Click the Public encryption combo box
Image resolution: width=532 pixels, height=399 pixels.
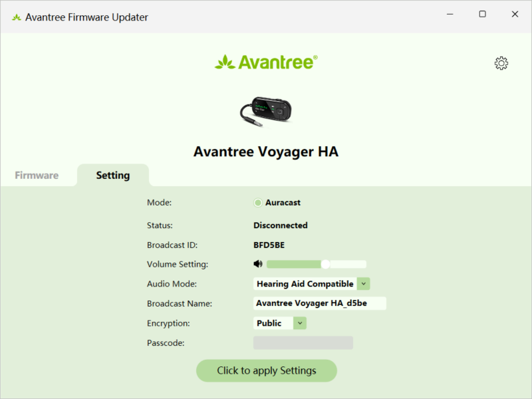point(279,323)
